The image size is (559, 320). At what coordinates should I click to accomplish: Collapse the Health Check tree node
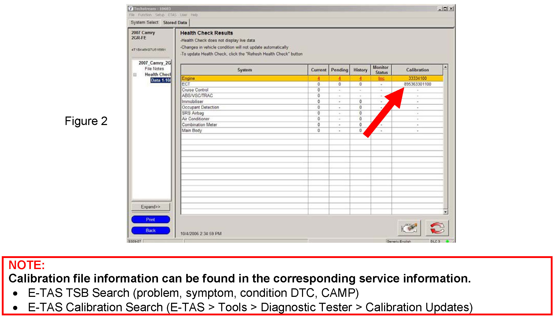[135, 75]
